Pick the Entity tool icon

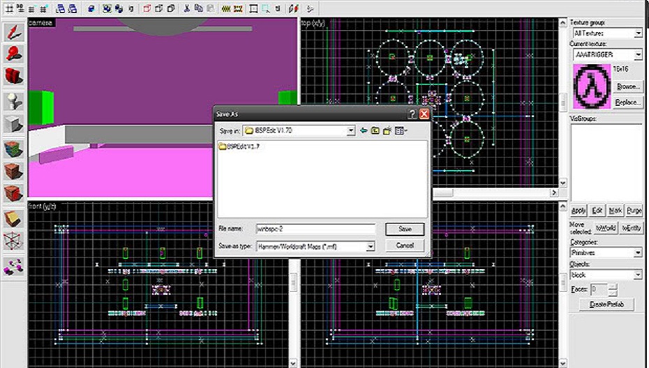click(x=13, y=102)
